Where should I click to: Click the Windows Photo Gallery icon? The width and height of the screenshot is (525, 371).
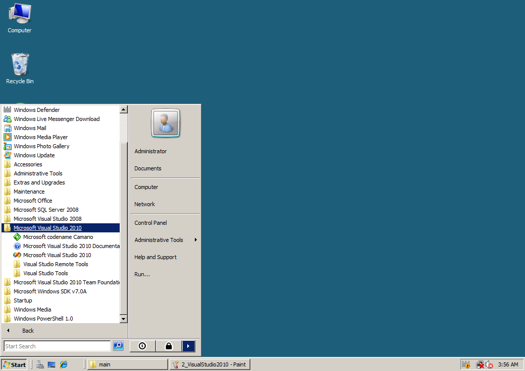click(x=8, y=146)
